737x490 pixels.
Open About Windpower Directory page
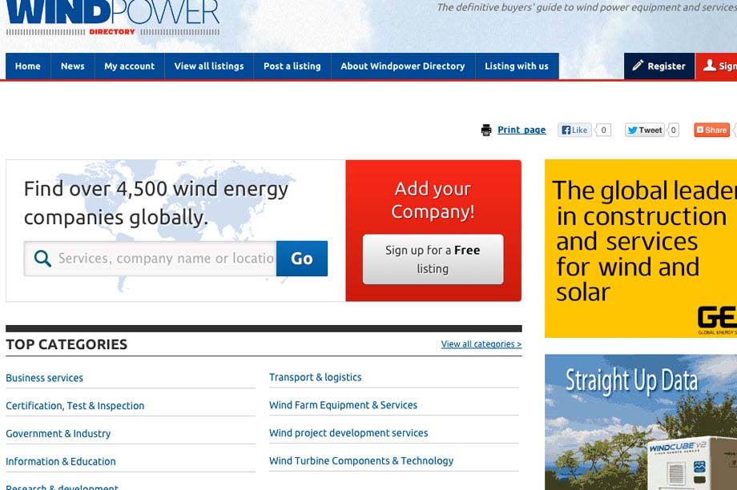pyautogui.click(x=403, y=66)
